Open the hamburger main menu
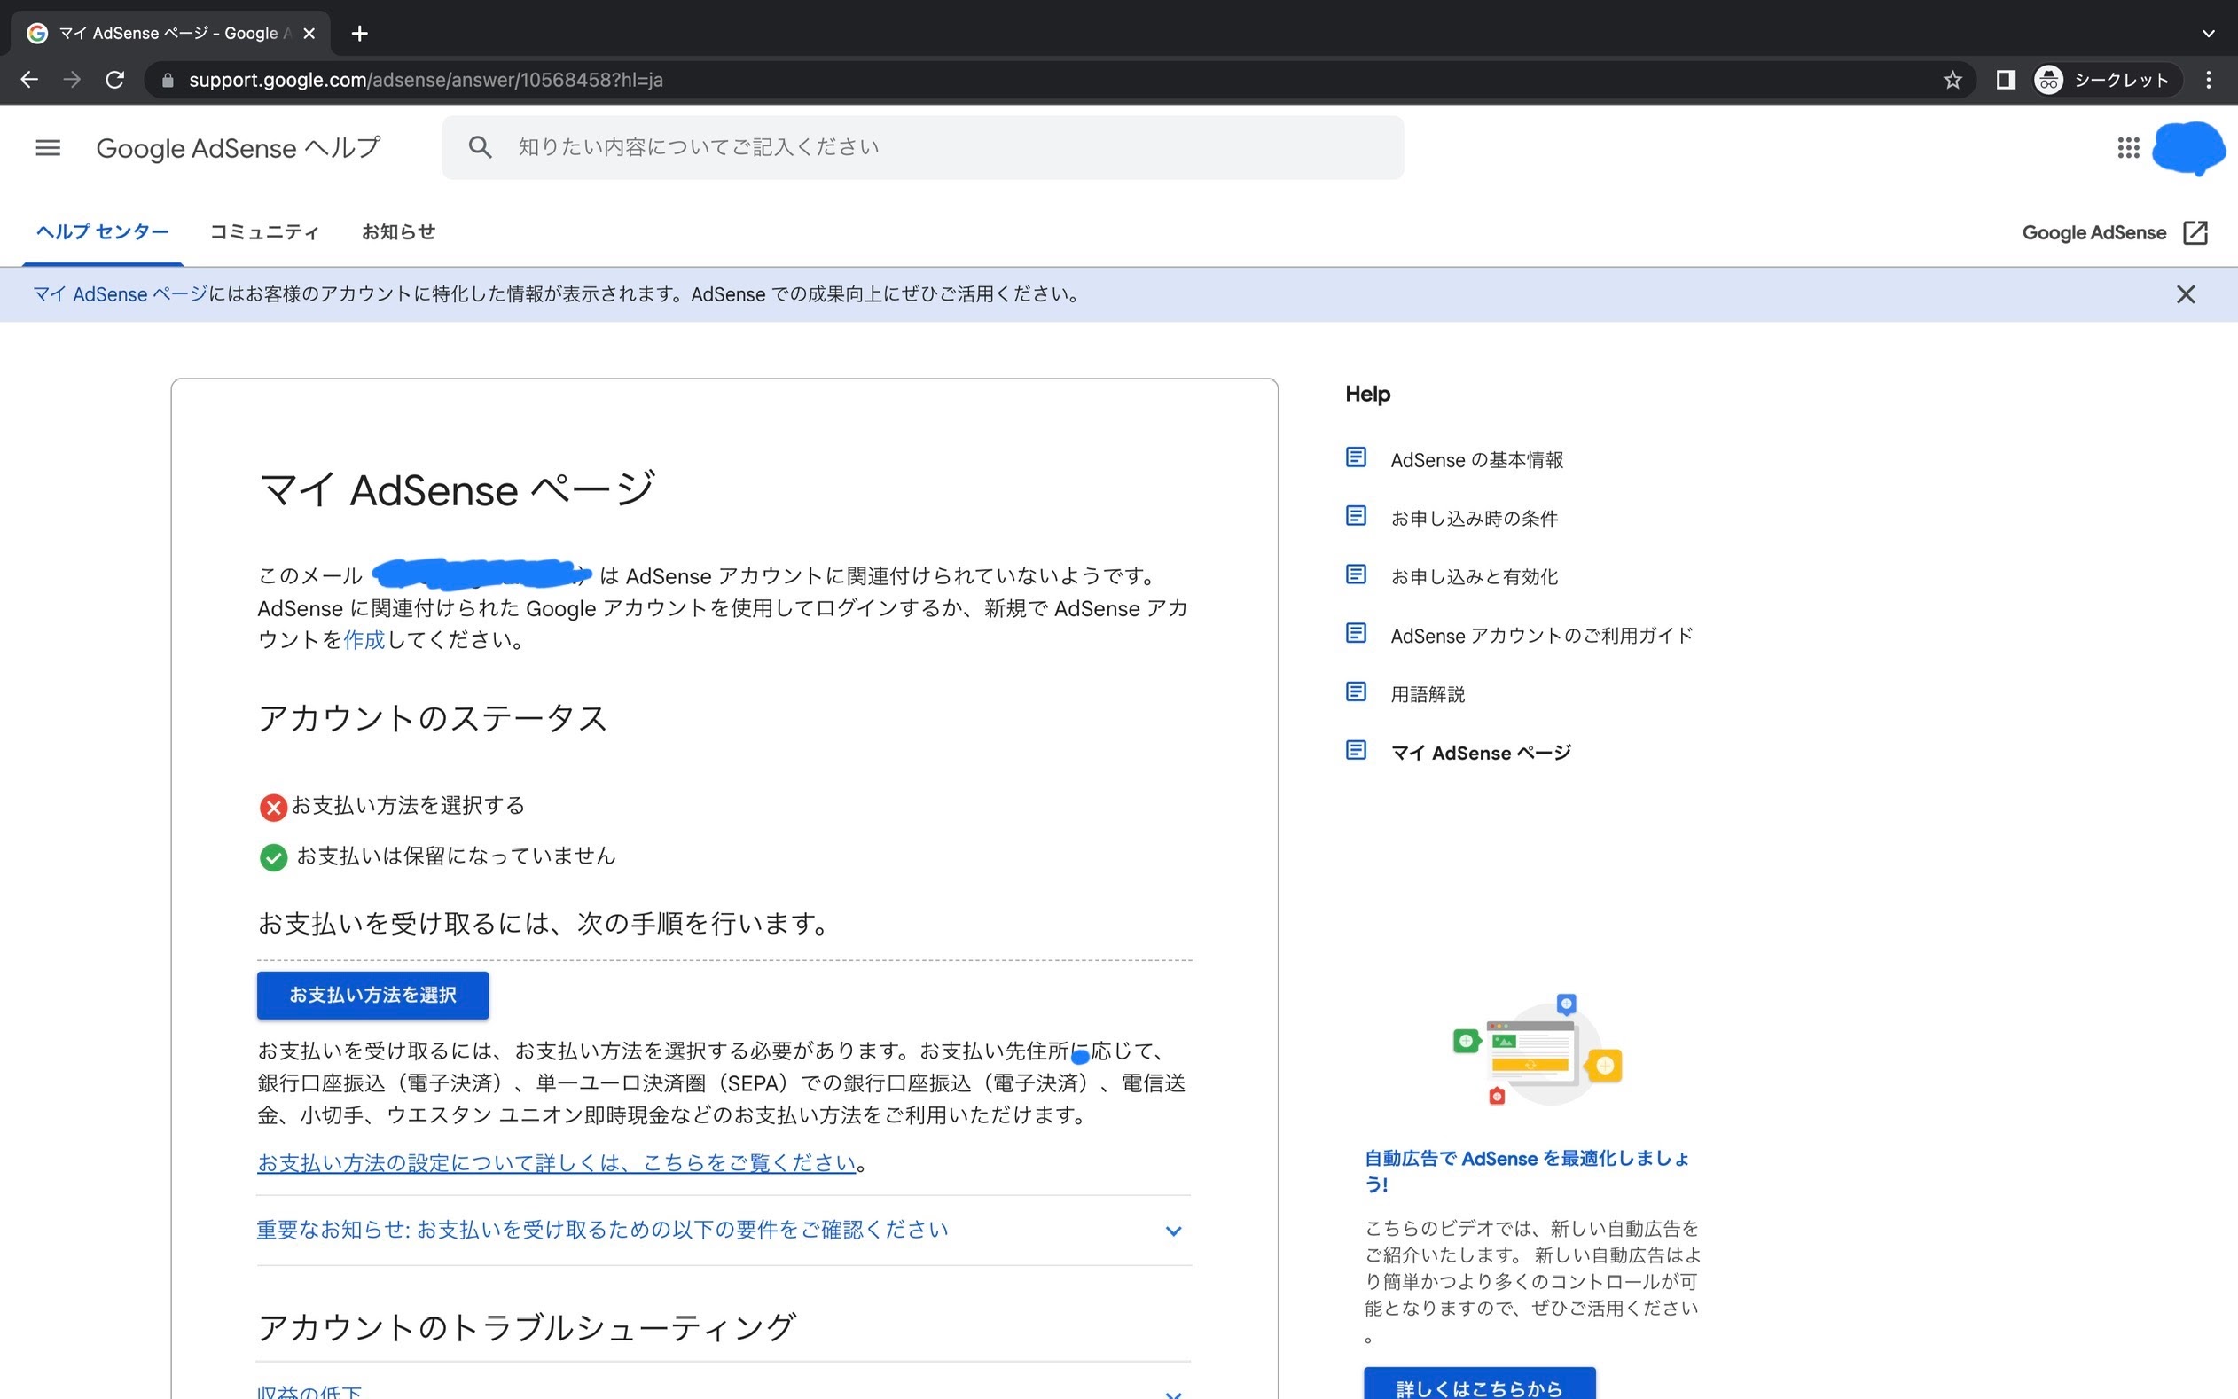2238x1399 pixels. [x=47, y=148]
